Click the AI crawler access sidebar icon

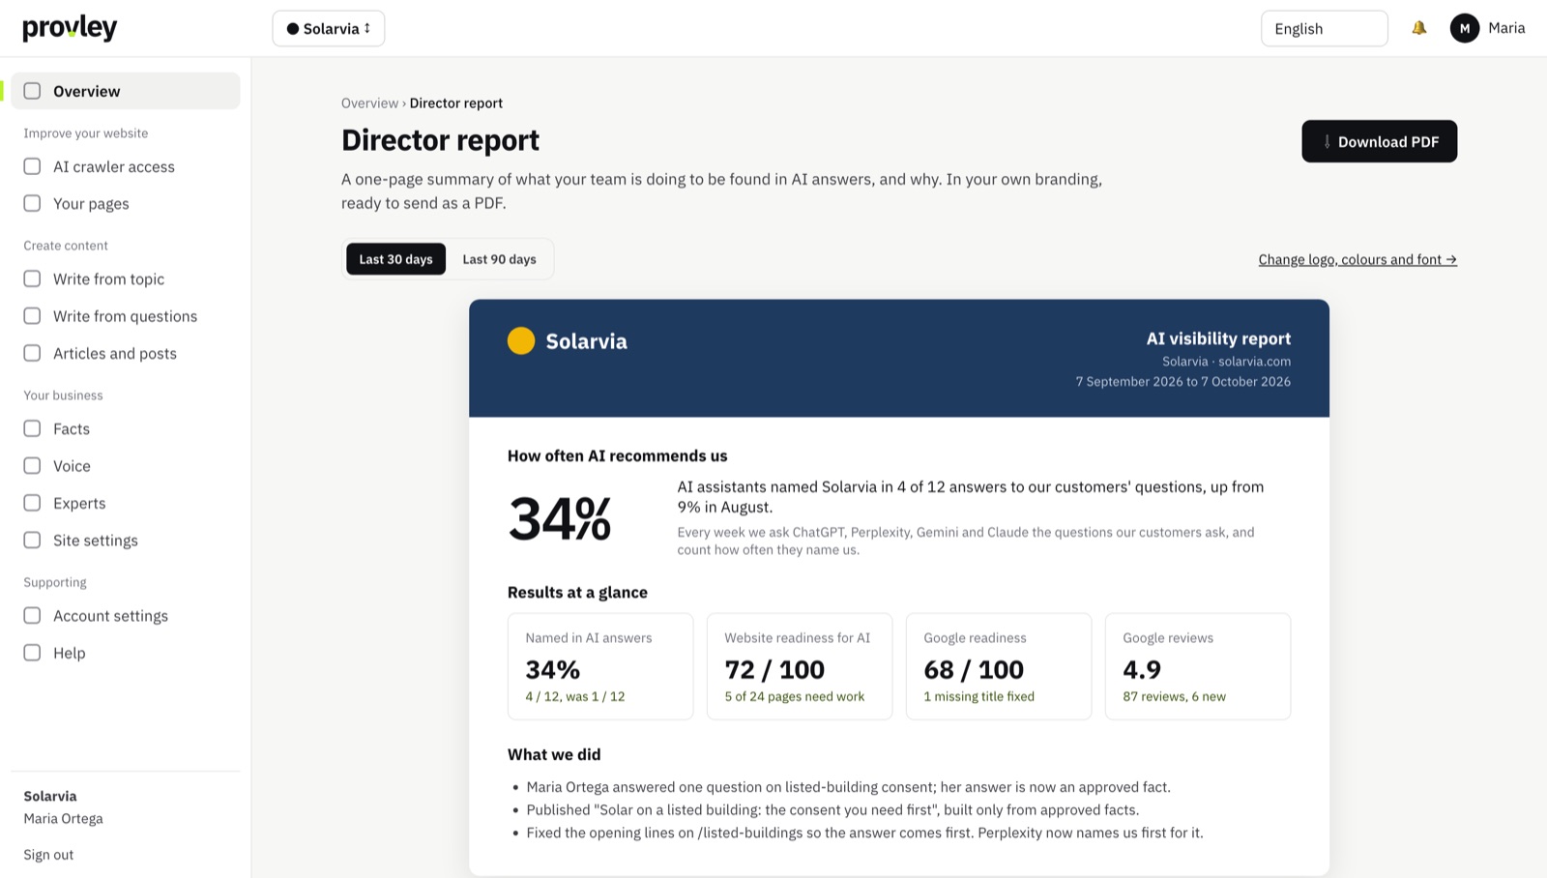pyautogui.click(x=32, y=166)
